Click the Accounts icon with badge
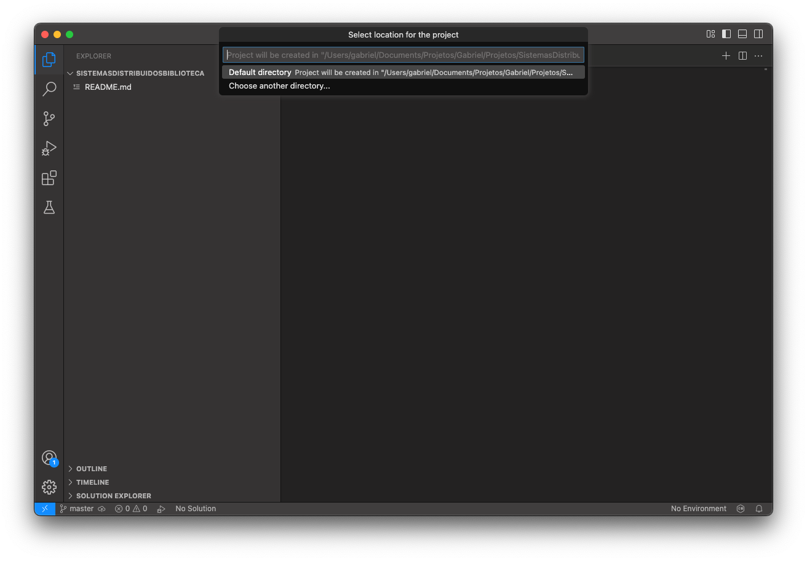807x561 pixels. pos(49,458)
